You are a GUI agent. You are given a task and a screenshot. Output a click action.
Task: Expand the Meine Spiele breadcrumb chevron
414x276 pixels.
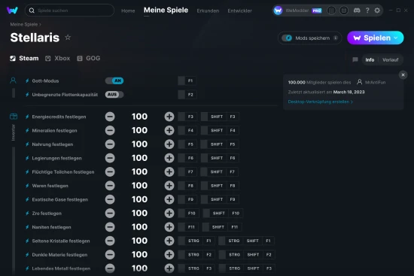pyautogui.click(x=40, y=24)
